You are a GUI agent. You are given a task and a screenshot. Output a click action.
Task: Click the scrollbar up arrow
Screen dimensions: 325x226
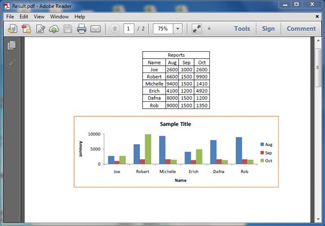click(318, 40)
